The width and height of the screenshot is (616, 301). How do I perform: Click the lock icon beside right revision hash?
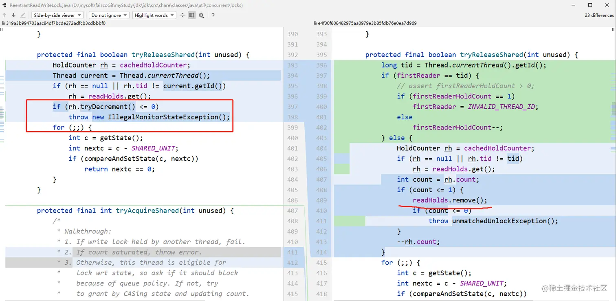[315, 23]
